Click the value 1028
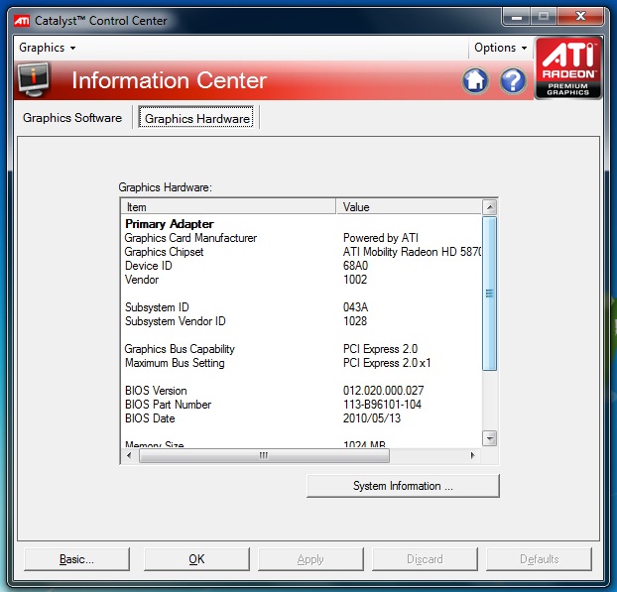617x592 pixels. pos(355,321)
